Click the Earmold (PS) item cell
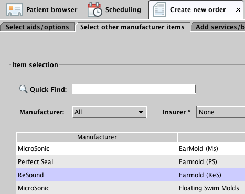The image size is (245, 194). click(x=211, y=162)
